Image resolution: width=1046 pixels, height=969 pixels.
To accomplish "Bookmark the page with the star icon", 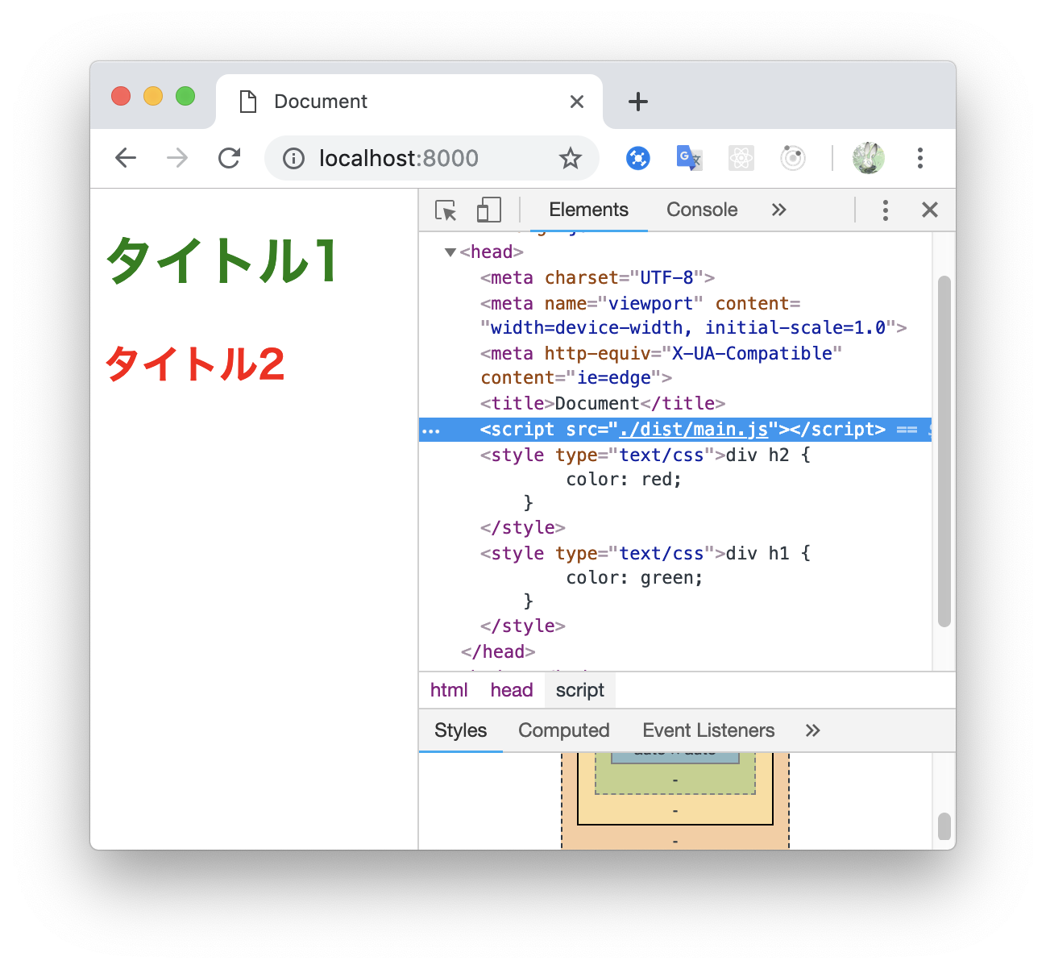I will click(x=571, y=158).
